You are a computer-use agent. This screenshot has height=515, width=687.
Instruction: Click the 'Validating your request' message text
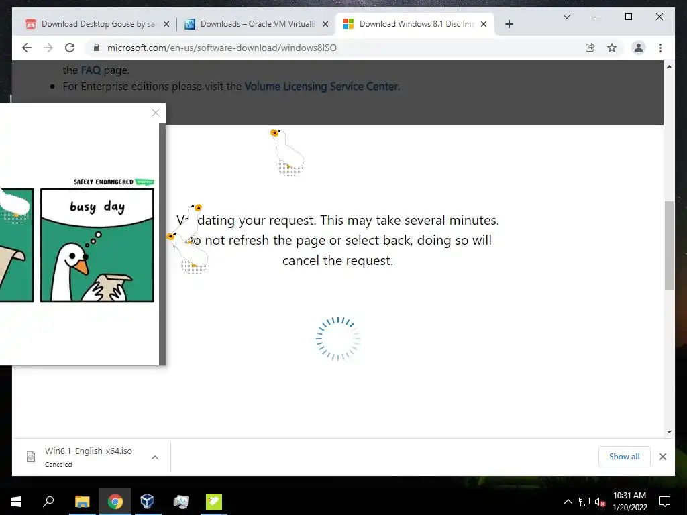coord(338,240)
